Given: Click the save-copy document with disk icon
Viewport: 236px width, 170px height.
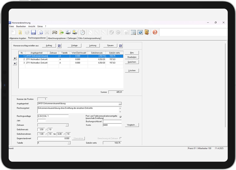Looking at the screenshot, I should [40, 32].
